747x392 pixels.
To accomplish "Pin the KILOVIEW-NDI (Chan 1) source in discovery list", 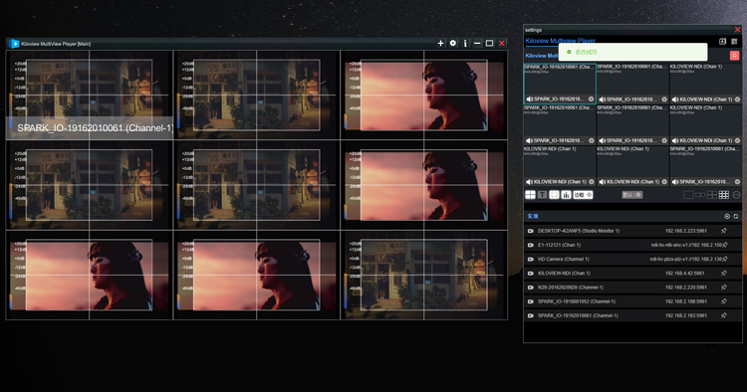I will [x=724, y=273].
